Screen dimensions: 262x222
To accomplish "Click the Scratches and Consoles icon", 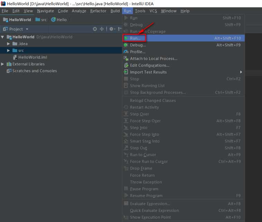I will (x=9, y=71).
